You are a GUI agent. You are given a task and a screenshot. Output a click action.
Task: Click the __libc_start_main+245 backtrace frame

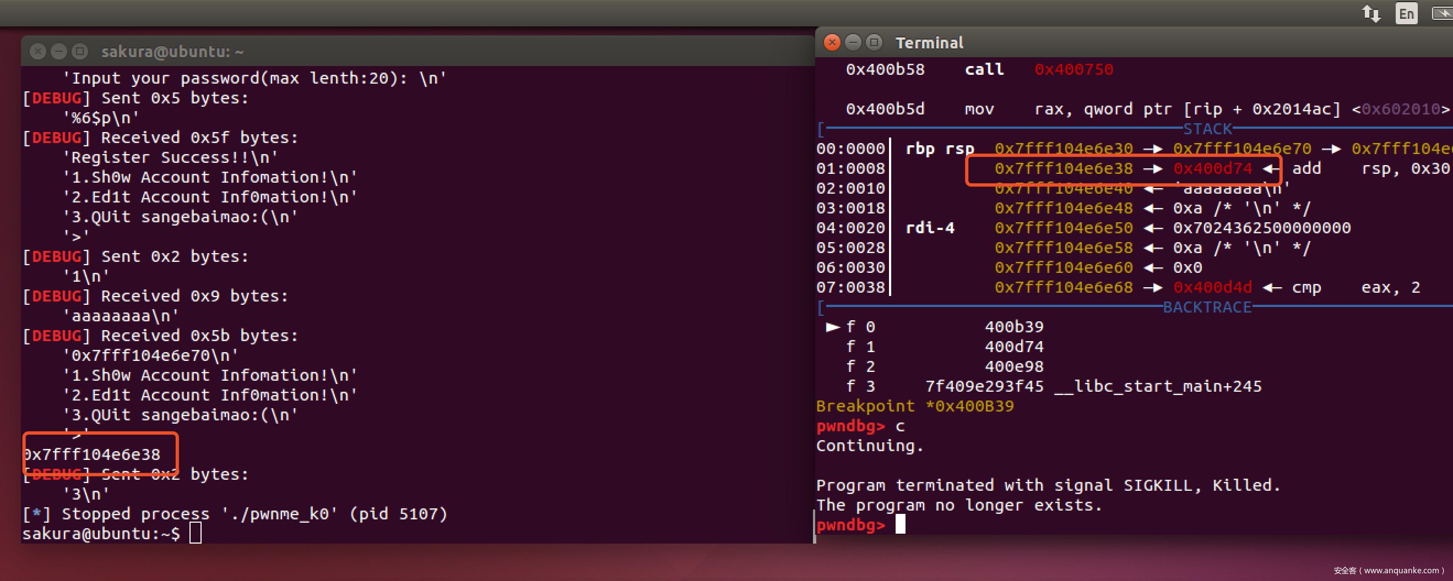tap(1157, 386)
